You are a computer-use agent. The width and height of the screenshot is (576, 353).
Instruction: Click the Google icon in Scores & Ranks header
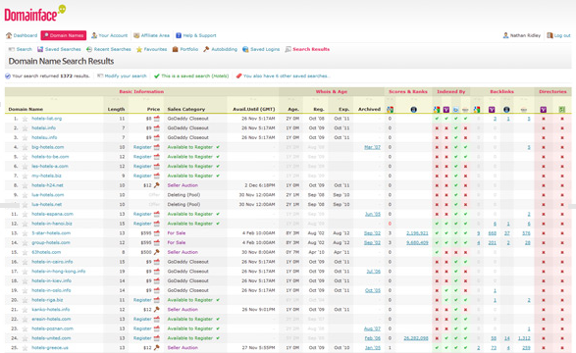[x=391, y=110]
